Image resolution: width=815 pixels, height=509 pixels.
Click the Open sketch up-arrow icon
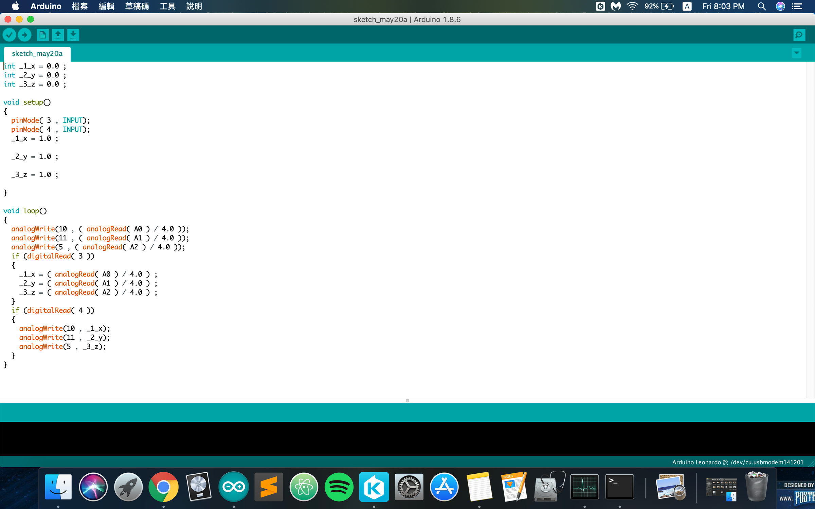[58, 35]
